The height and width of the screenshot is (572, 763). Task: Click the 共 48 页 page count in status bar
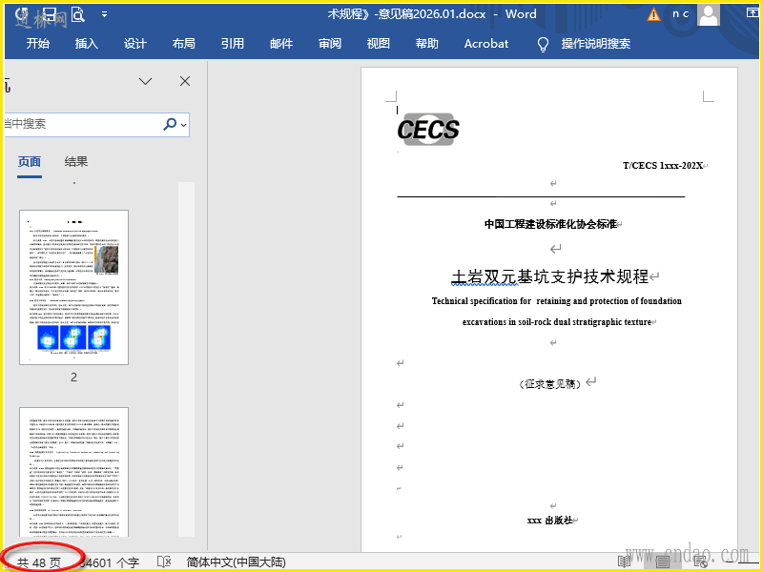[x=39, y=562]
